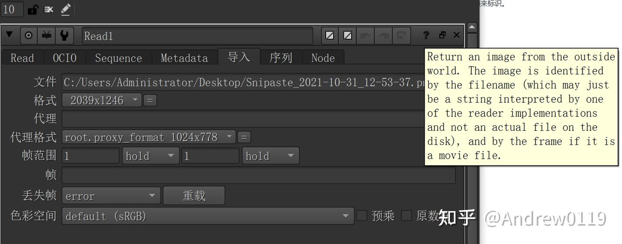Enable the 预乘 checkbox
This screenshot has width=622, height=244.
[362, 215]
